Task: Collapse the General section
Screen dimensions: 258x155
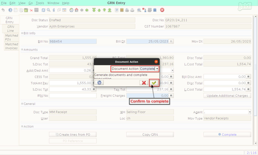Action: click(x=22, y=104)
